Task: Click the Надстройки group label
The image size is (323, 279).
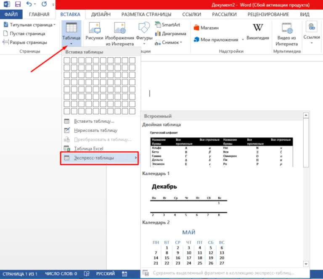Action: [231, 51]
